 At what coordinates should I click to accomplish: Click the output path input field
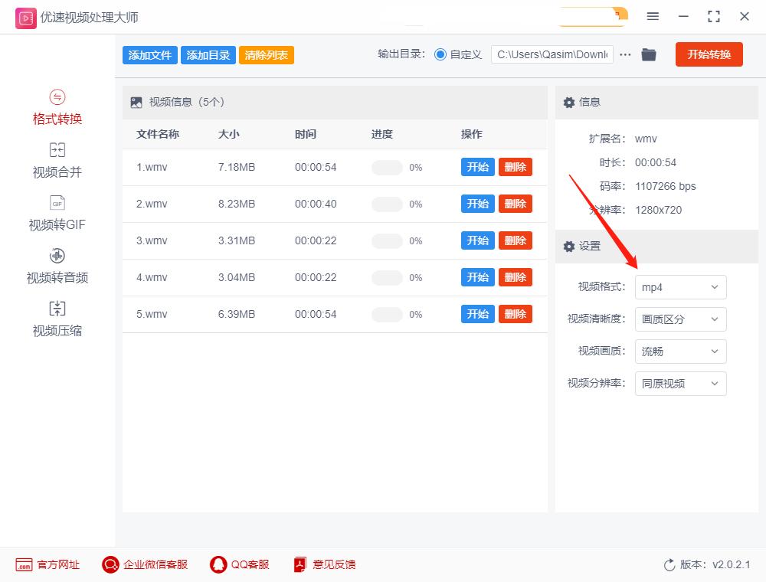coord(552,54)
